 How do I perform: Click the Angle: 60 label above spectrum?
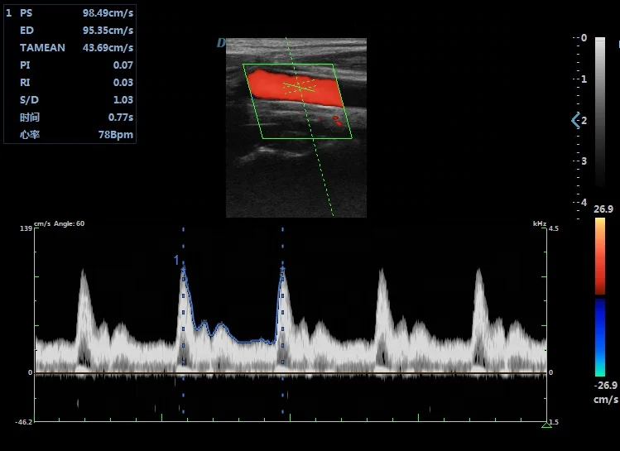pyautogui.click(x=67, y=223)
